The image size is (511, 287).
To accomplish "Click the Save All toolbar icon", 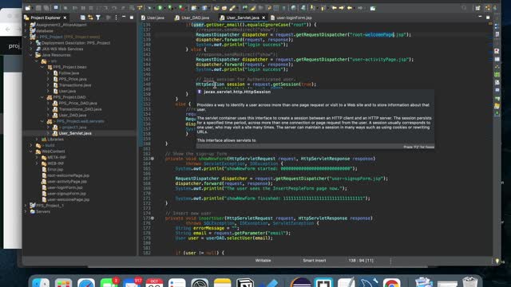I will click(x=46, y=8).
